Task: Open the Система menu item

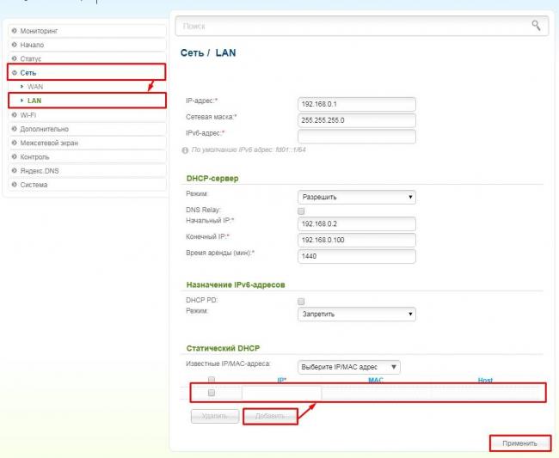Action: [87, 185]
